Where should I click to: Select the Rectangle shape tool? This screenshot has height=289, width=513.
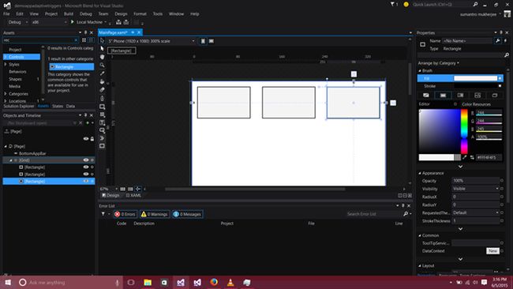pyautogui.click(x=102, y=107)
